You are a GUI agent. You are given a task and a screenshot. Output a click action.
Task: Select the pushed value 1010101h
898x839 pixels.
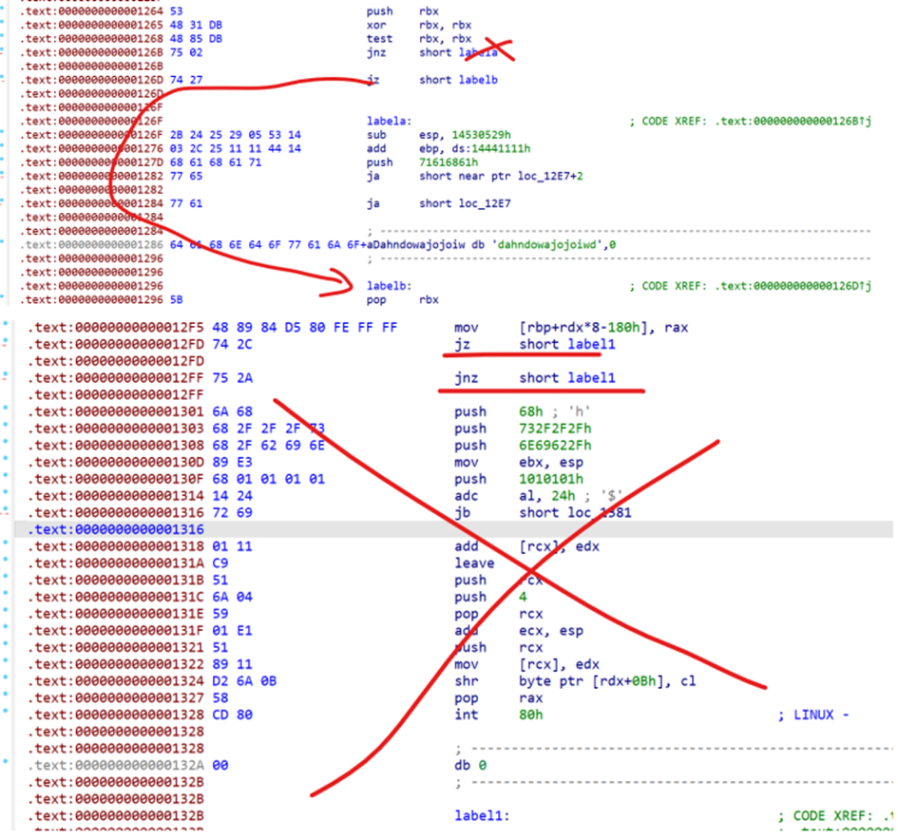click(551, 479)
